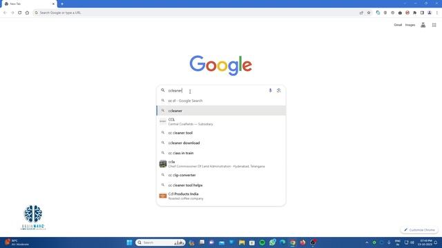Open WhatsApp from the taskbar

click(x=272, y=242)
